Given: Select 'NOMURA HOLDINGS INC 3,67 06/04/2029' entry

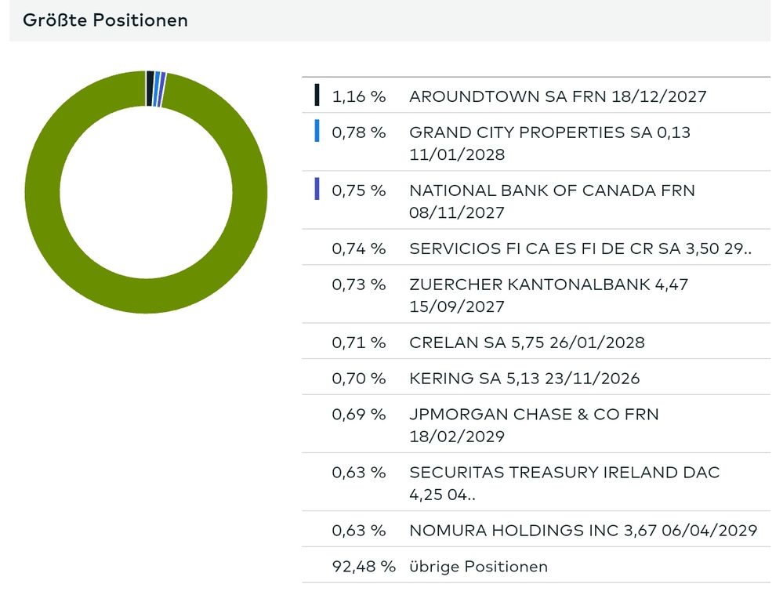Looking at the screenshot, I should (x=583, y=530).
